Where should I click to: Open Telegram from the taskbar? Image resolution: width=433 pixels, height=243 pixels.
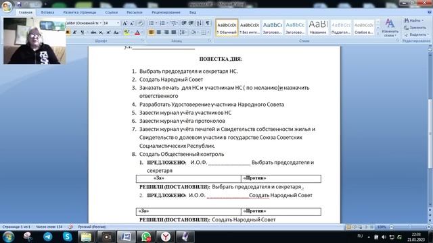coord(48,237)
